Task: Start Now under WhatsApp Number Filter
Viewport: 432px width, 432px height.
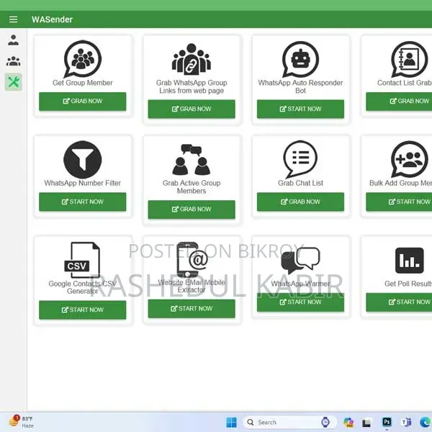Action: [83, 202]
